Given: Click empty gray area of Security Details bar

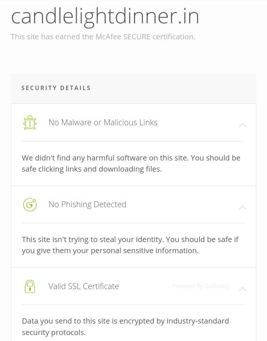Looking at the screenshot, I should [178, 88].
